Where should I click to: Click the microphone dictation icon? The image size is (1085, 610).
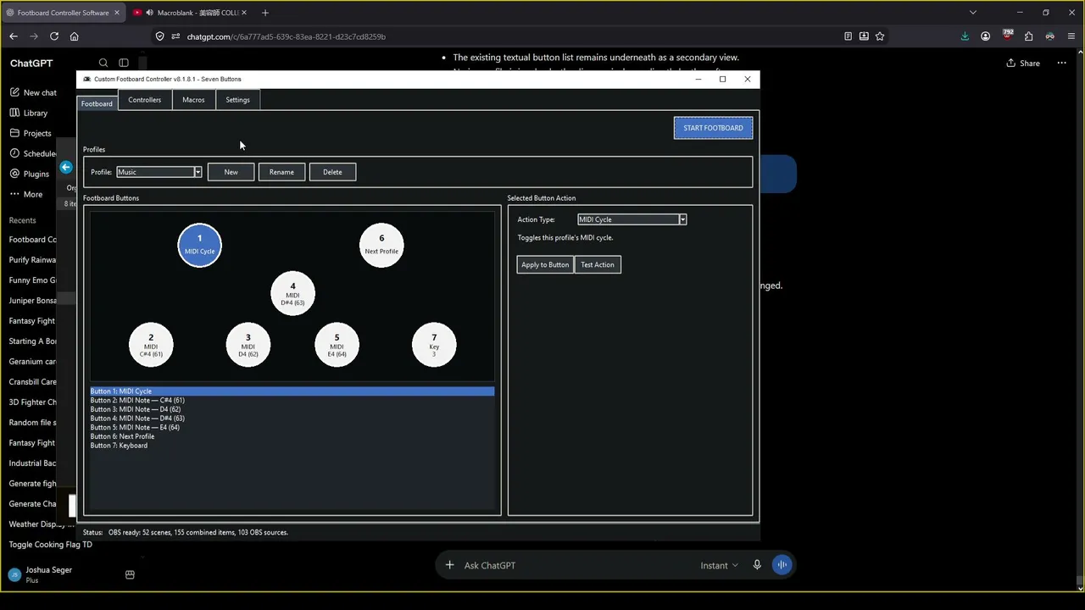[757, 565]
